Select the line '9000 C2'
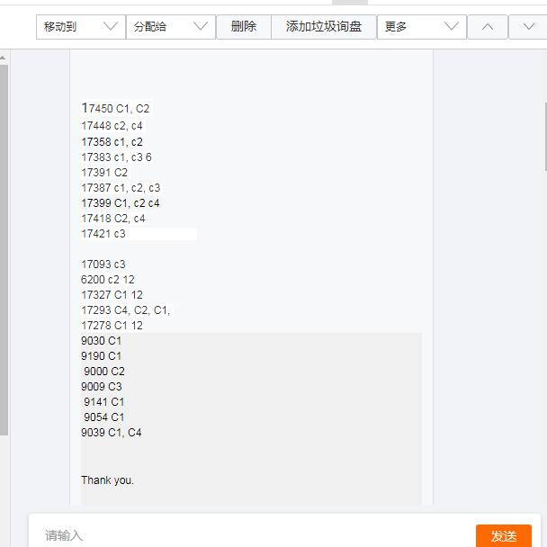The image size is (547, 547). coord(104,372)
